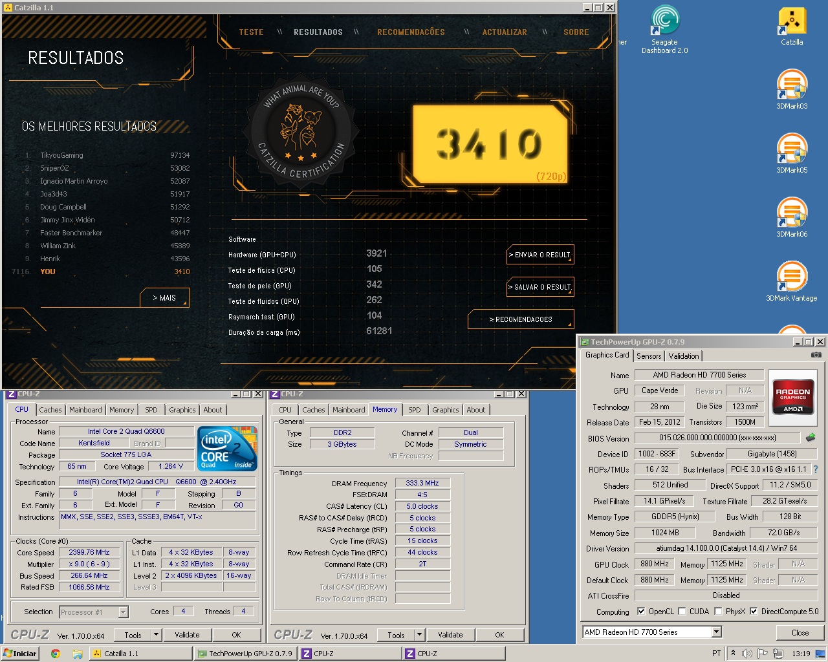Click the Radeon Graphics AMD logo
The height and width of the screenshot is (662, 828).
tap(793, 398)
